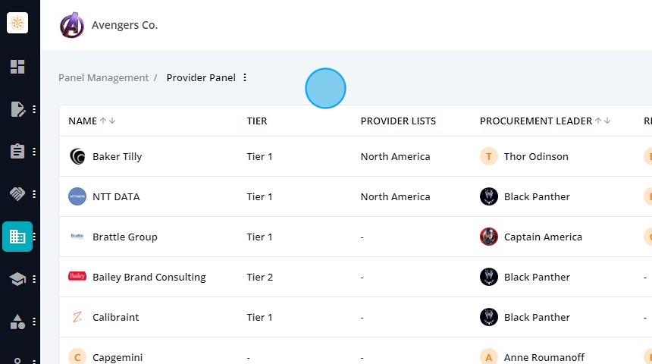Click Thor Odinson's avatar
Screen dimensions: 652x364
tap(489, 156)
